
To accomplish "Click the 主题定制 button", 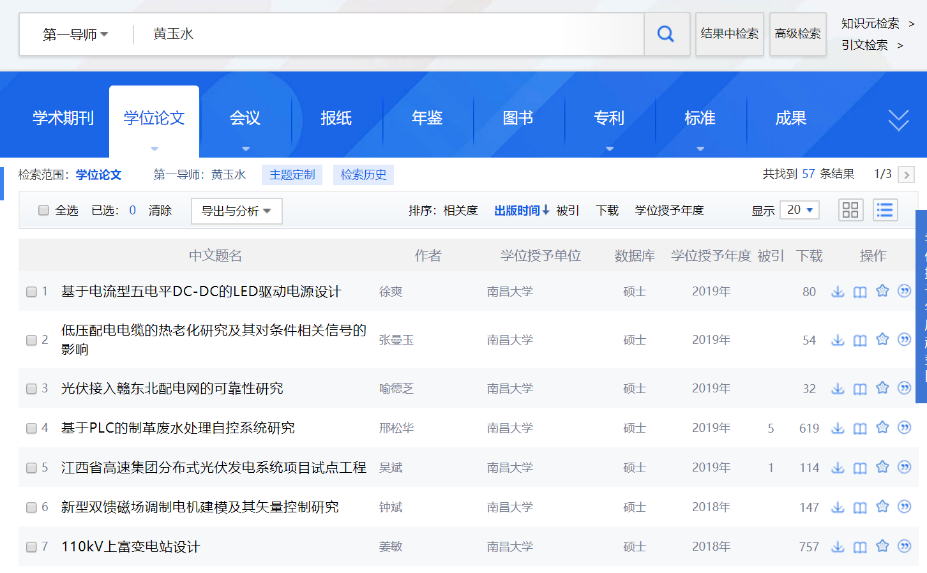I will [292, 175].
